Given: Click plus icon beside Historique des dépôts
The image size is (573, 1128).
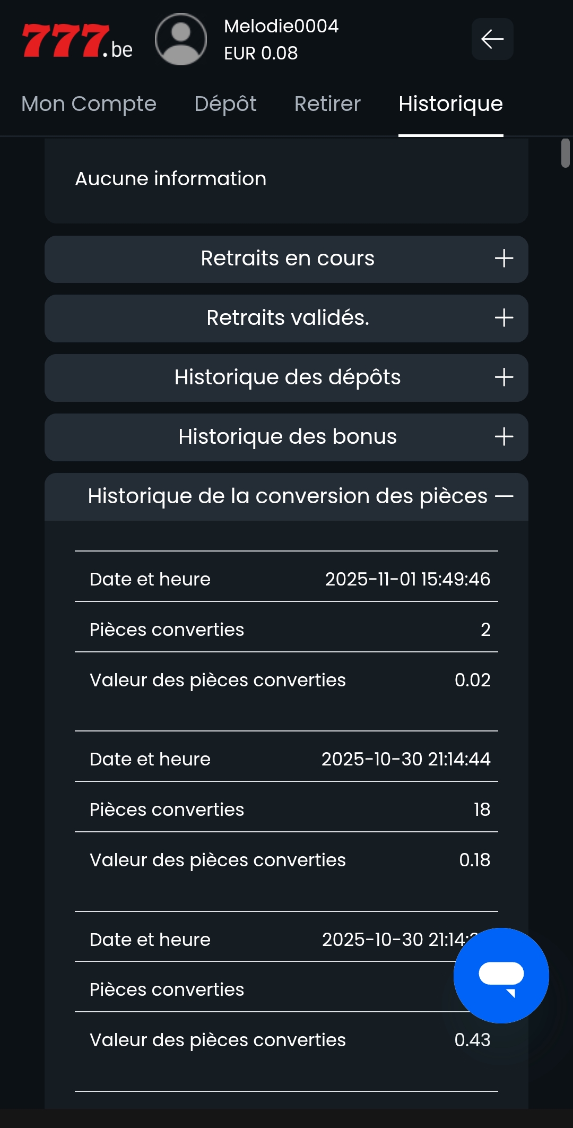Looking at the screenshot, I should pyautogui.click(x=503, y=377).
